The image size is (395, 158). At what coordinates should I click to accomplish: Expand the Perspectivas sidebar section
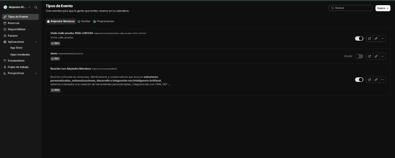36,73
